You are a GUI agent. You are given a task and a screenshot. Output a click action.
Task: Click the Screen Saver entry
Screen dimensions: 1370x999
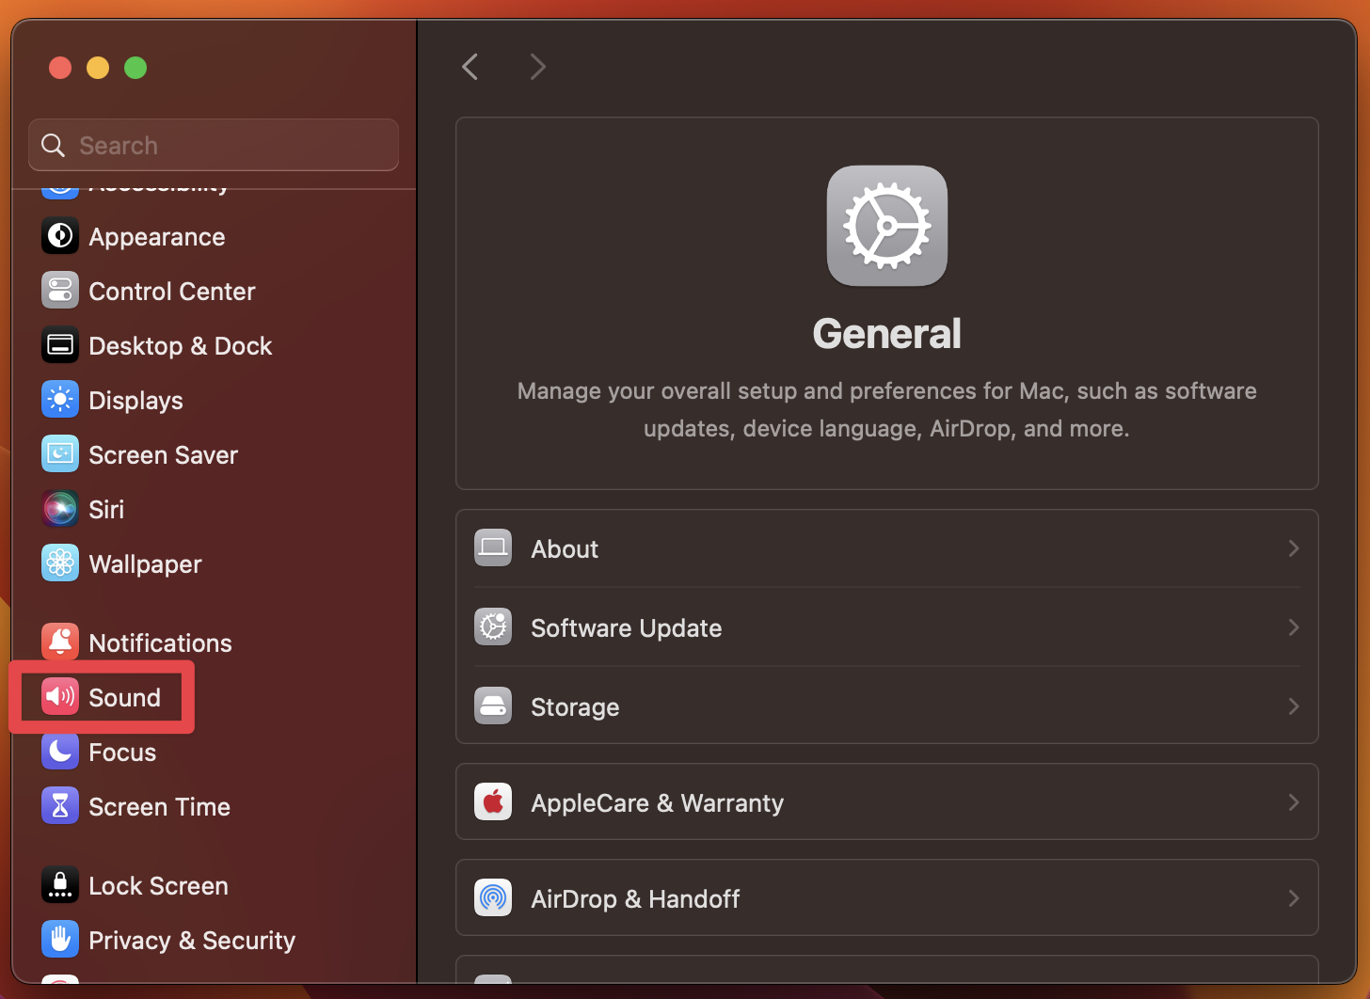tap(163, 454)
